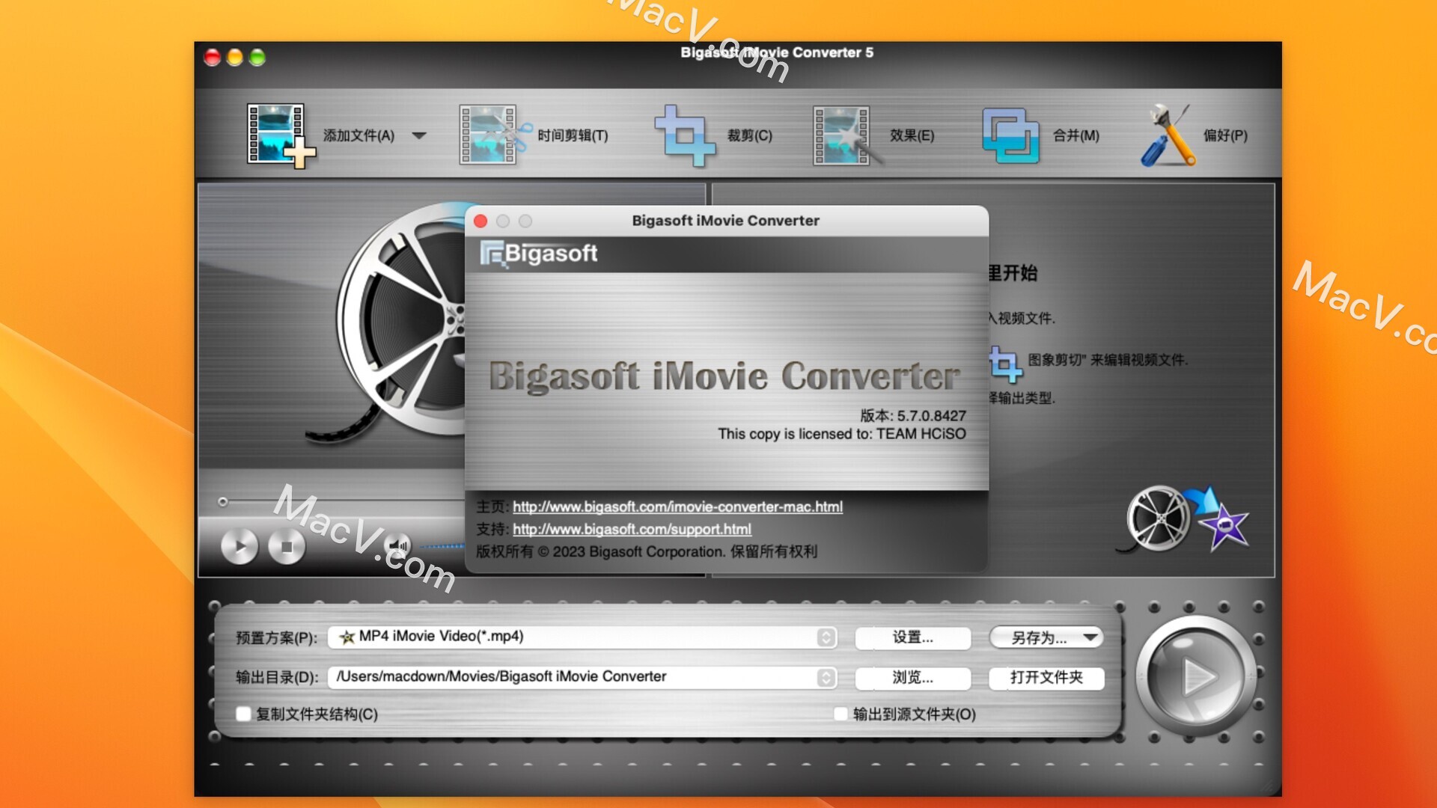Click the large round Convert play button

pos(1196,676)
